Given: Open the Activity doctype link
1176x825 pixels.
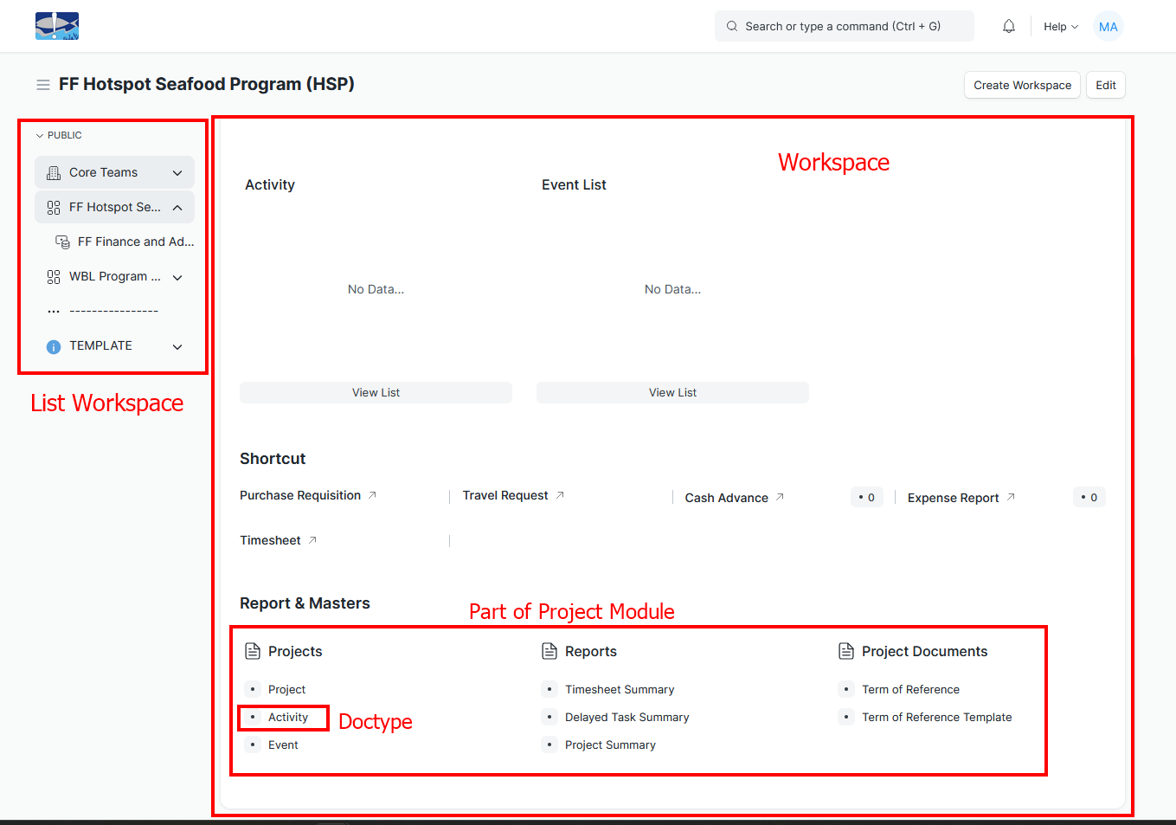Looking at the screenshot, I should [288, 718].
